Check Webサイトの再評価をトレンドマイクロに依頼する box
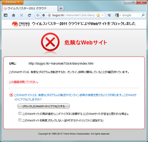The image size is (148, 142). (20, 113)
